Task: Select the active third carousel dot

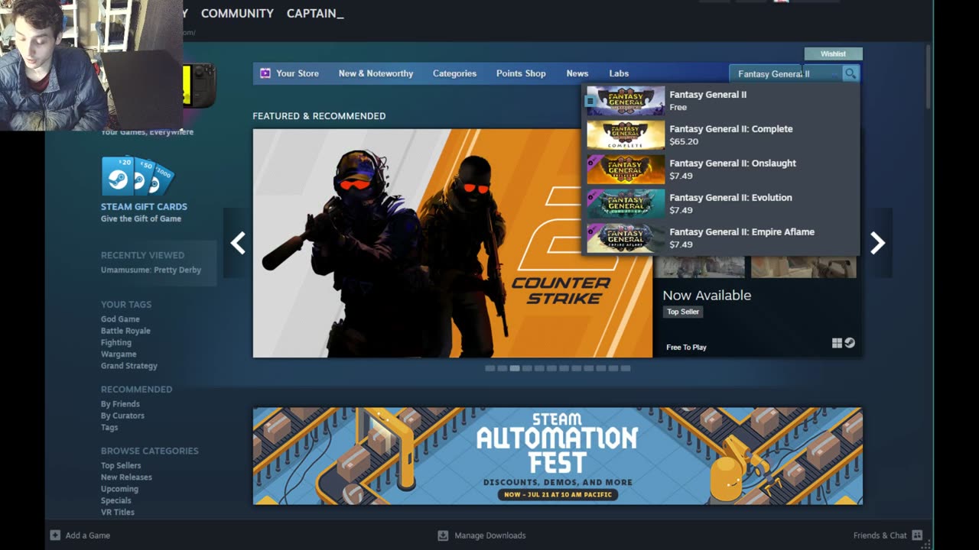Action: [x=515, y=368]
